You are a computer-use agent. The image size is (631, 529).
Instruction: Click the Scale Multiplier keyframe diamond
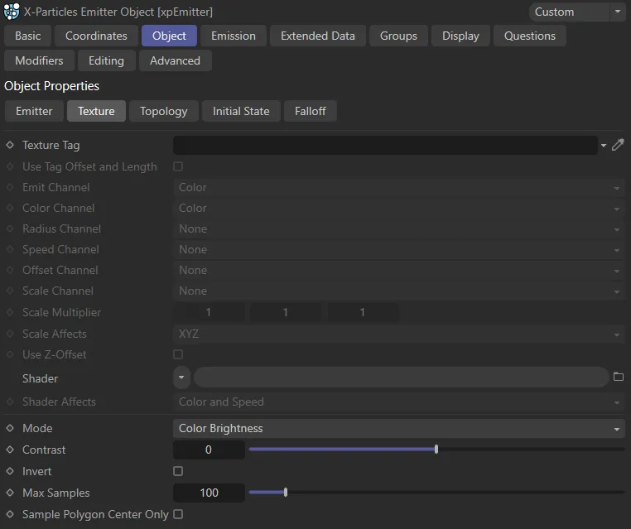click(x=10, y=312)
